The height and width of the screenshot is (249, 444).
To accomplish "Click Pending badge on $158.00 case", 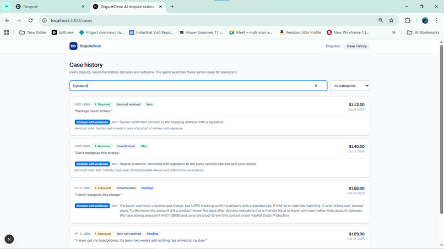I will click(x=147, y=188).
